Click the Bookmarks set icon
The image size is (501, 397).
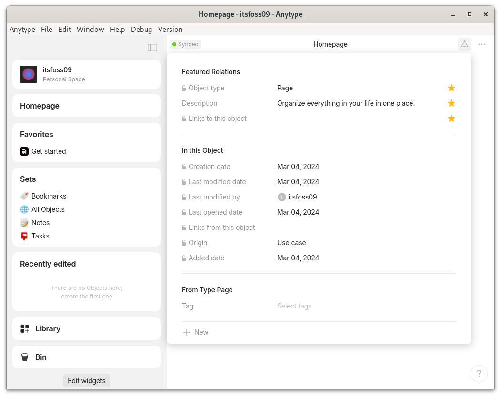(x=24, y=196)
